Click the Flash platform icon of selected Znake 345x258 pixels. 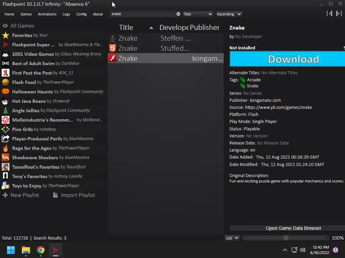(113, 58)
